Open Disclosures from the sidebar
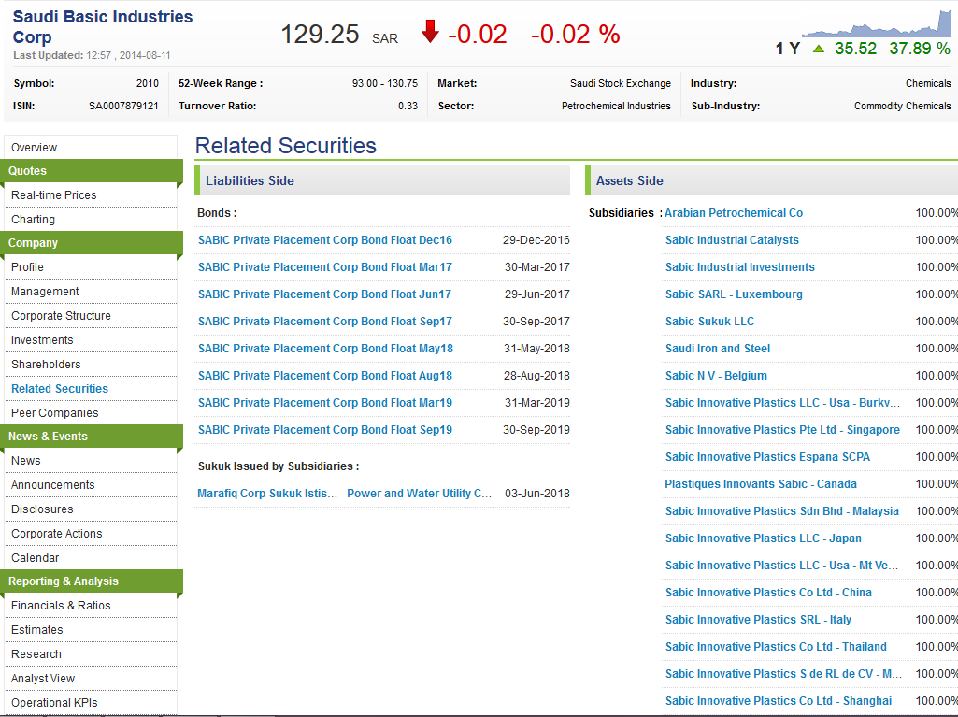The image size is (958, 717). [42, 509]
